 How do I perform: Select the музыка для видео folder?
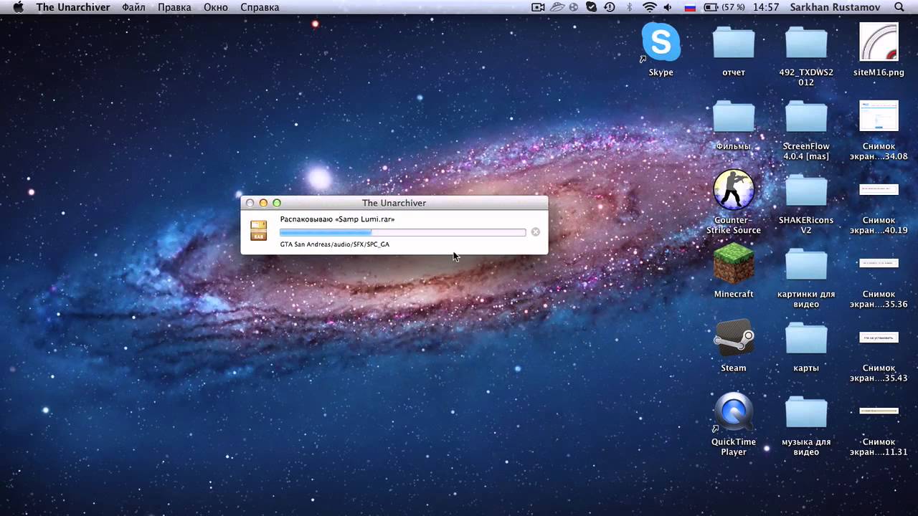point(806,412)
